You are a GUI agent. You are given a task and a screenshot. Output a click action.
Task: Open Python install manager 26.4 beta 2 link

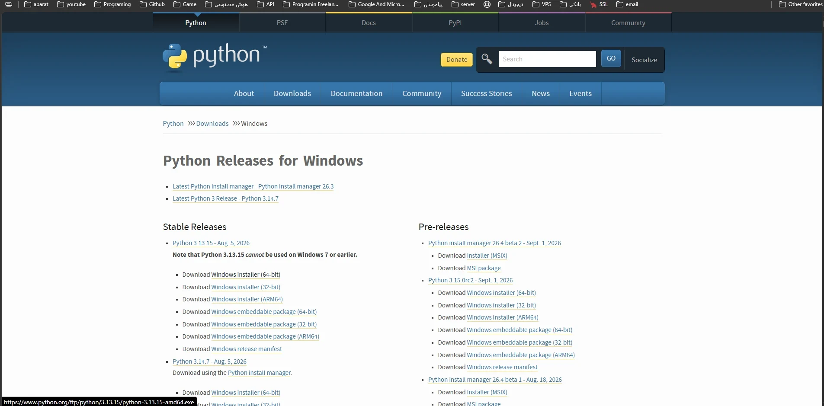pyautogui.click(x=494, y=243)
